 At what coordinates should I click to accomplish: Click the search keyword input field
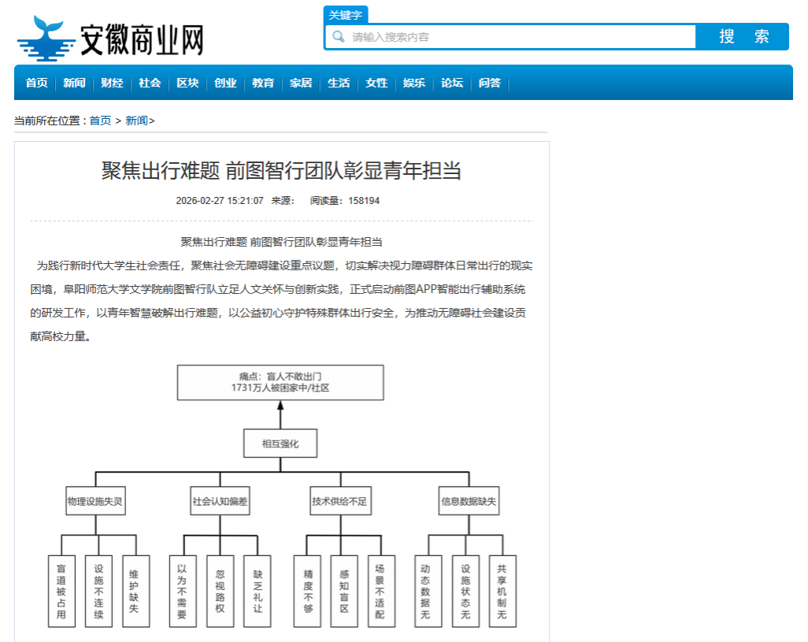520,37
